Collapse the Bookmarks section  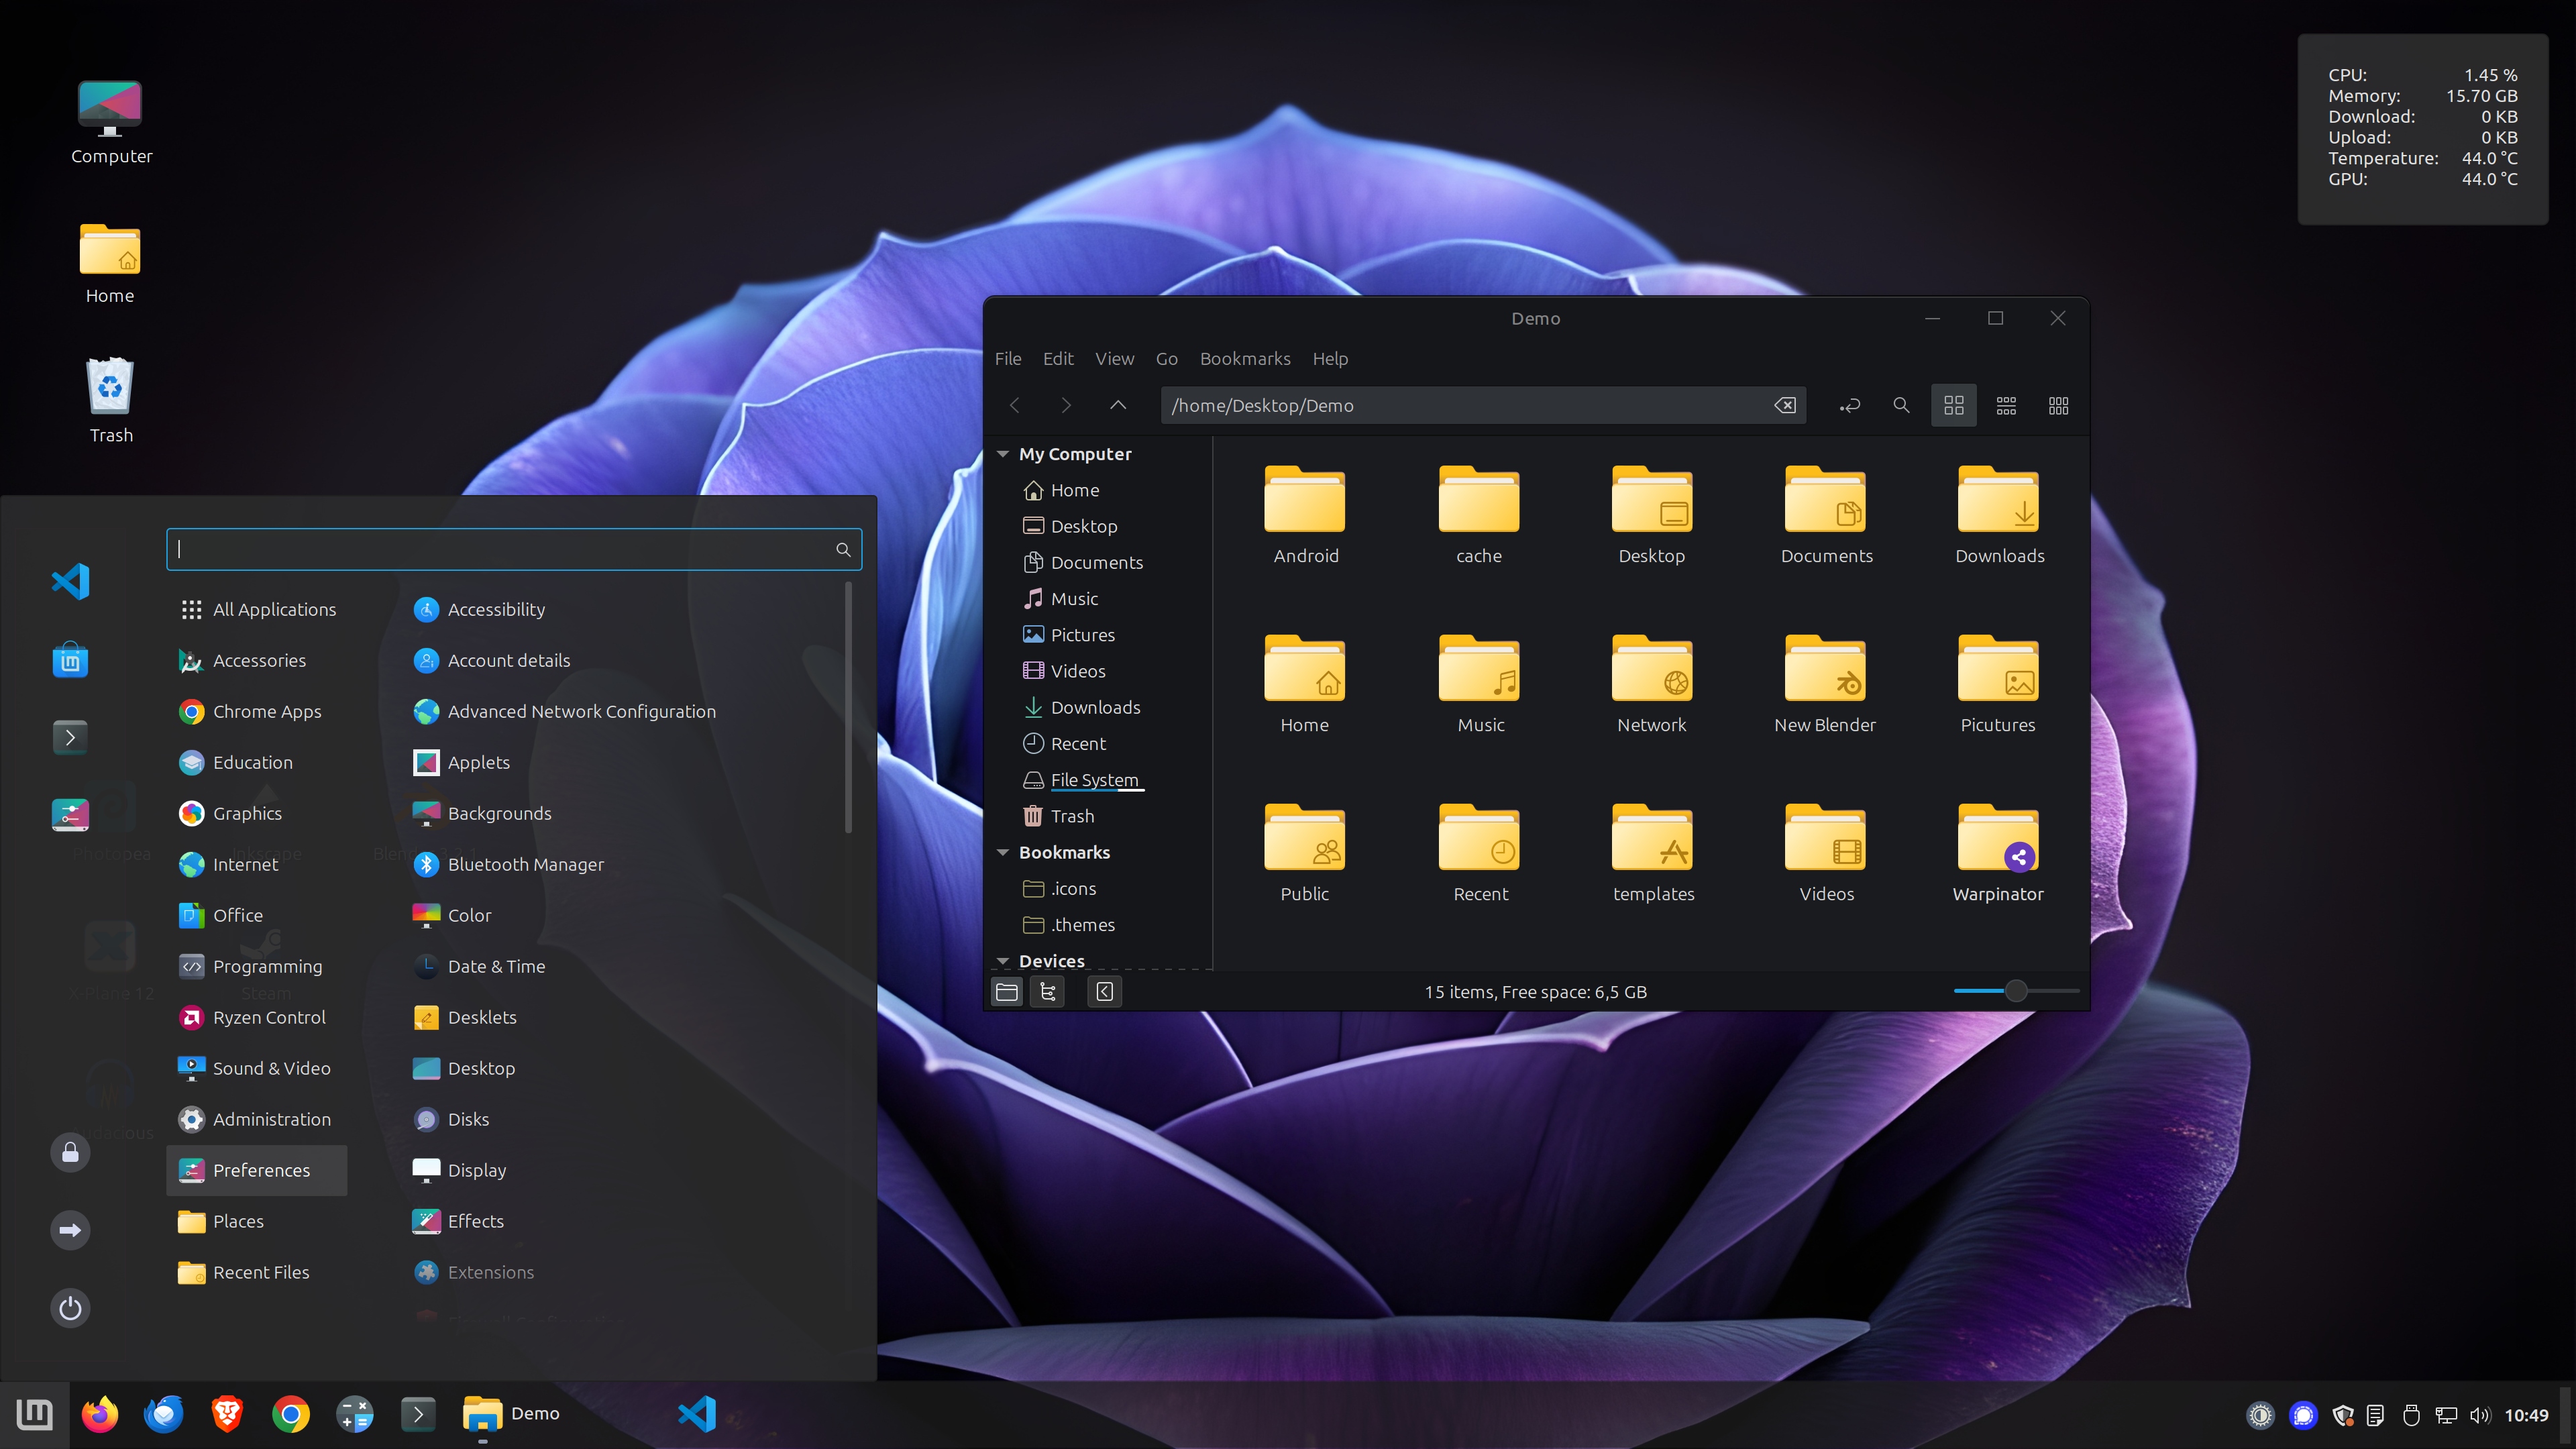pos(1003,852)
